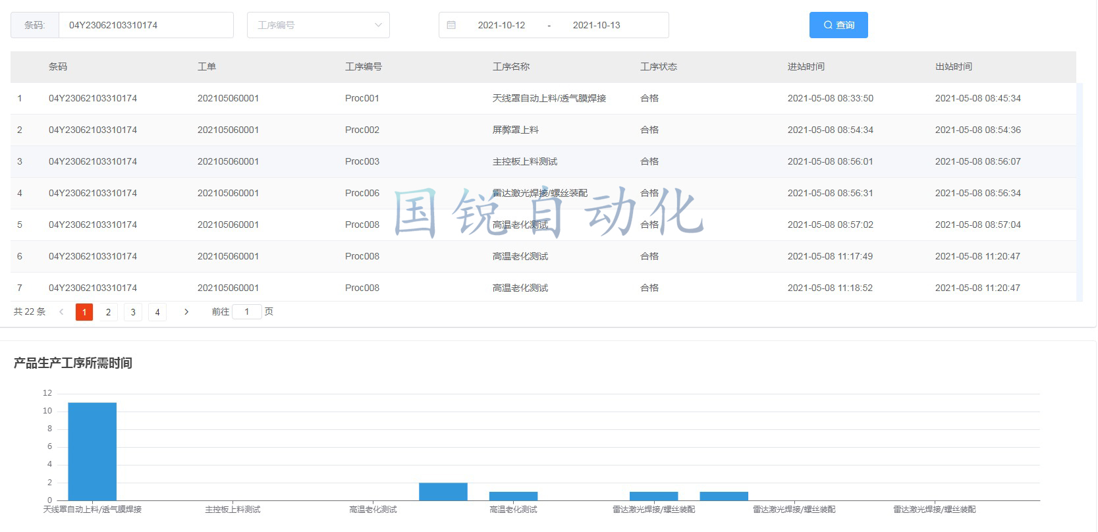
Task: Go to next page using right arrow
Action: (x=186, y=312)
